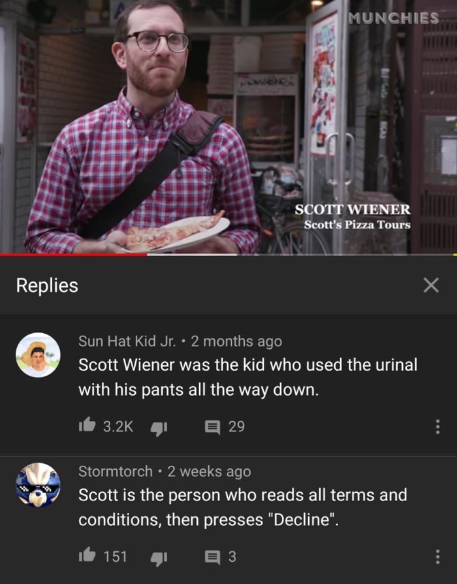Open Sun Hat Kid Jr.'s profile avatar
The width and height of the screenshot is (457, 584).
click(38, 355)
